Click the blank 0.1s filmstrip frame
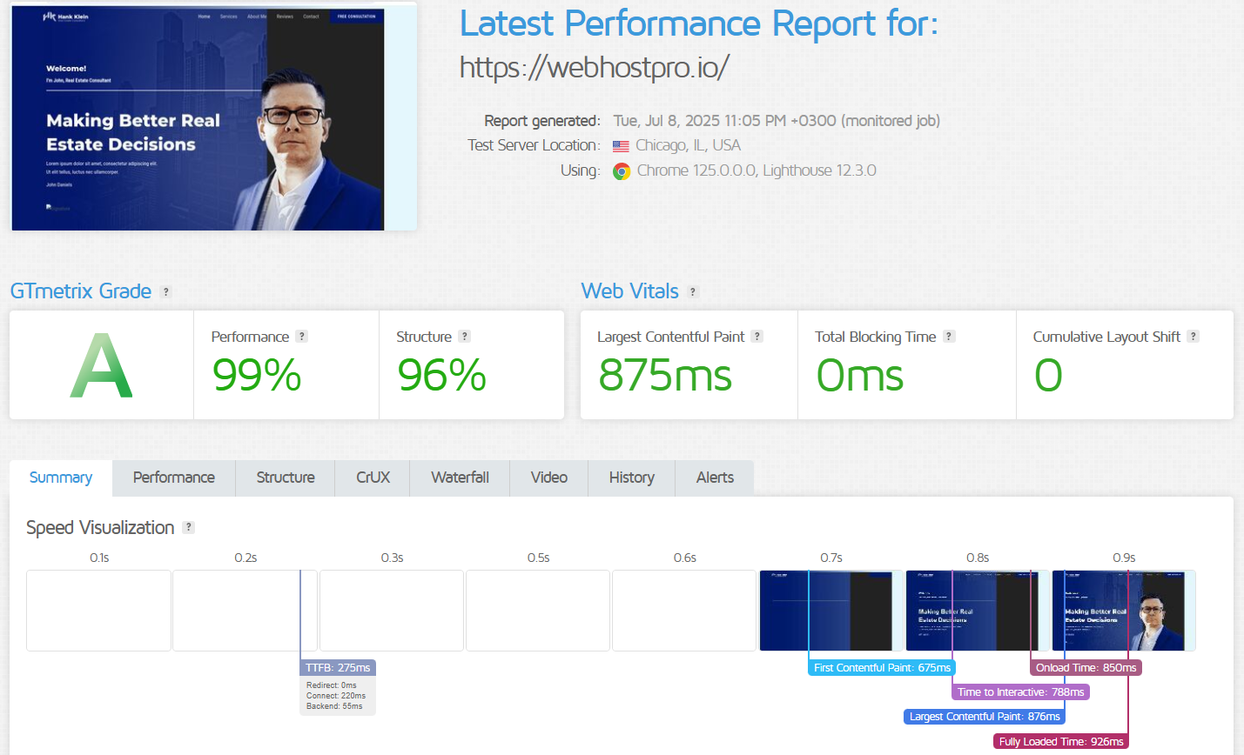Image resolution: width=1244 pixels, height=755 pixels. [98, 611]
